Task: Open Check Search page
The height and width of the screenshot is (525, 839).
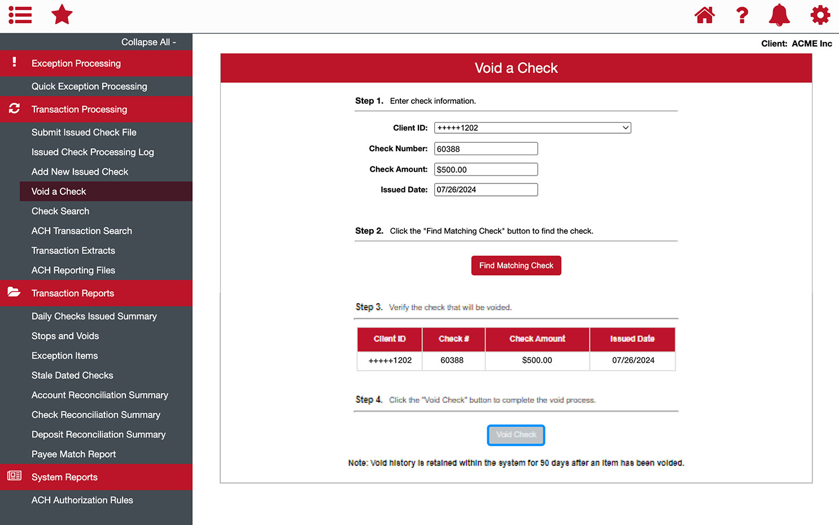Action: point(60,211)
